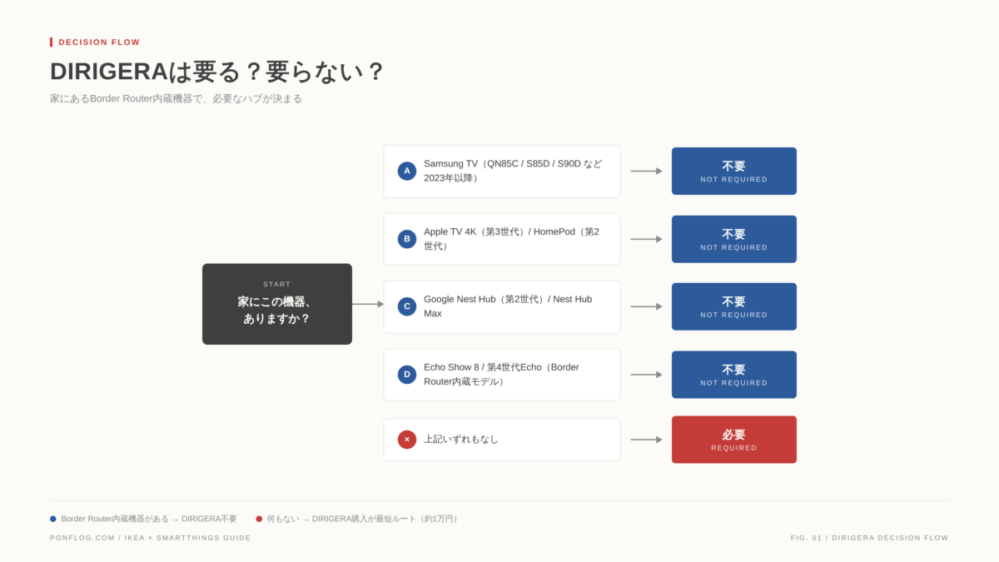Click the 不要 result box for Apple TV
999x562 pixels.
[x=734, y=239]
